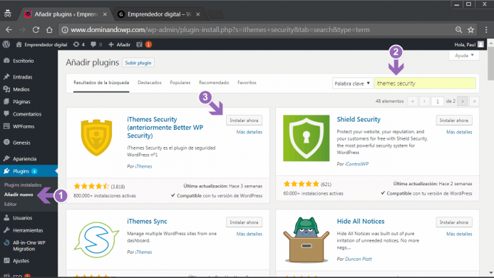Open Más detalles for Shield Security
Screen dimensions: 494x278
pos(459,132)
